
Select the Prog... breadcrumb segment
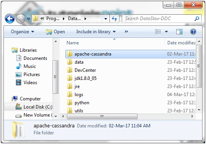point(53,19)
